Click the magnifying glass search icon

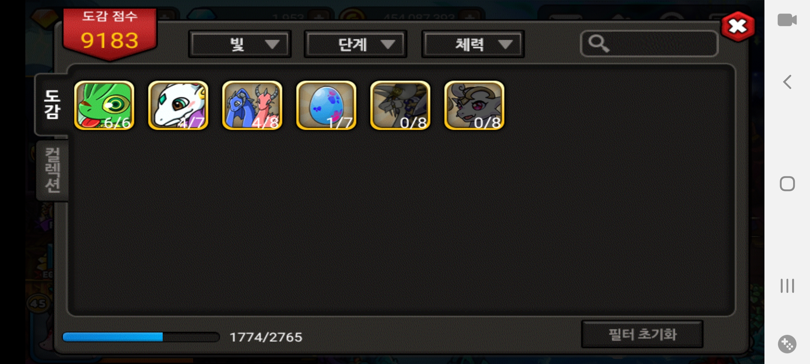[x=598, y=44]
